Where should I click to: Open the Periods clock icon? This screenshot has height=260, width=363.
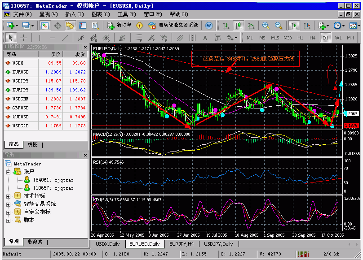337,26
